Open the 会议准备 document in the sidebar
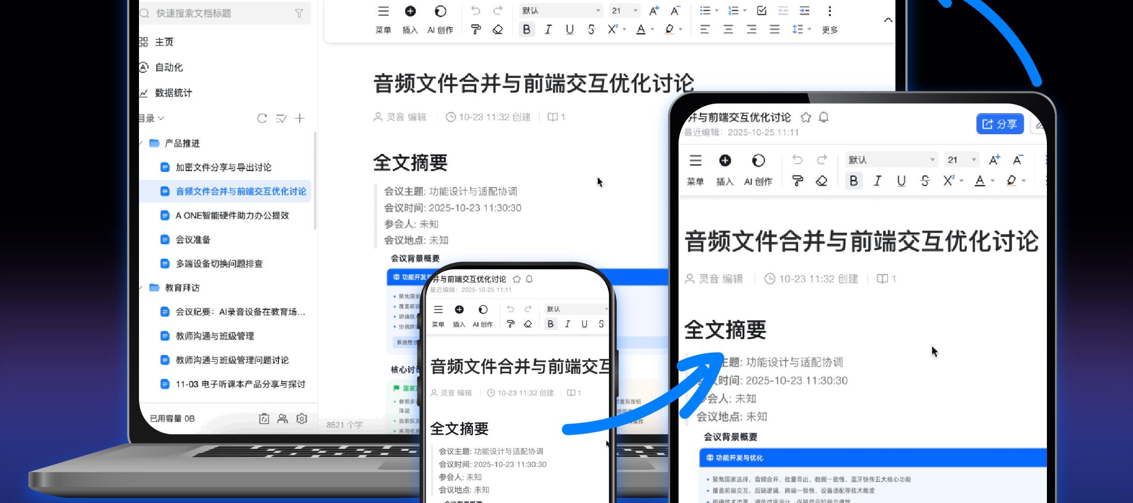The width and height of the screenshot is (1133, 503). coord(192,239)
